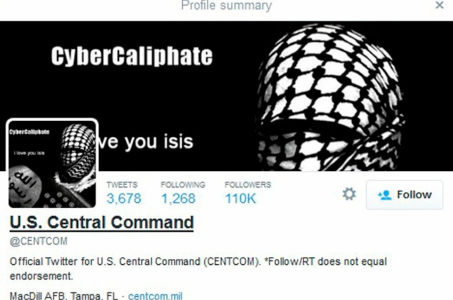
Task: Open U.S. Central Command profile name
Action: pos(102,223)
